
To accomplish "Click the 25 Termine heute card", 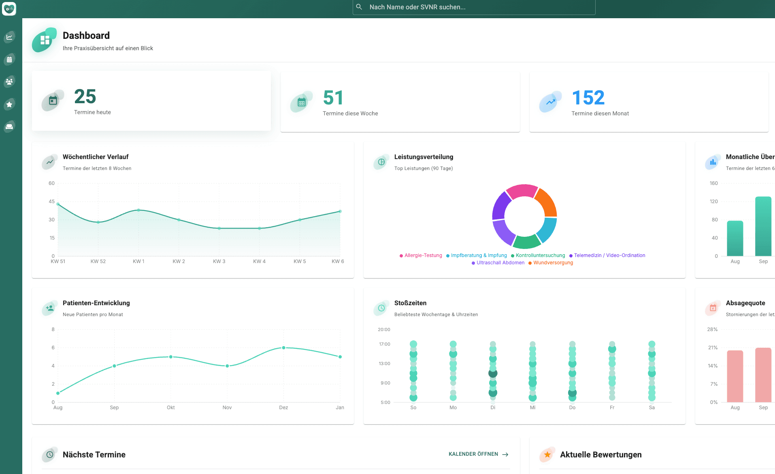I will click(151, 101).
